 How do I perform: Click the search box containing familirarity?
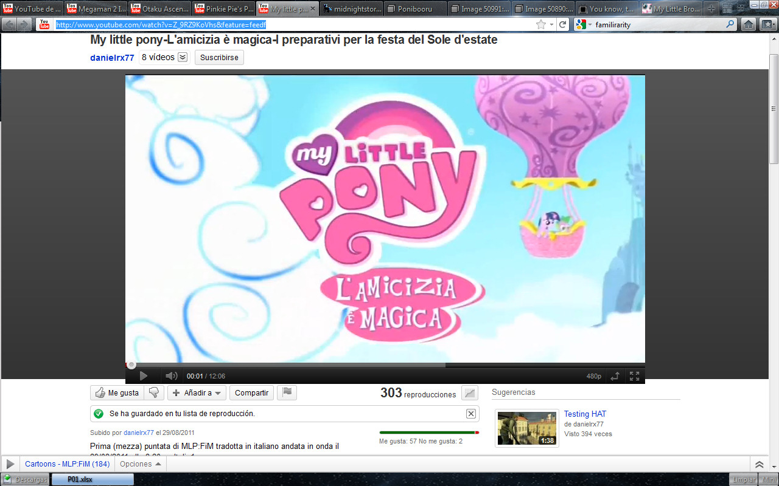pos(658,24)
